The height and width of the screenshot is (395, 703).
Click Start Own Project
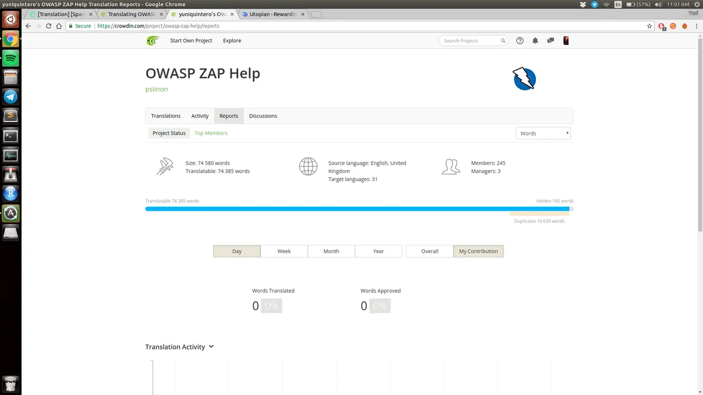[x=191, y=41]
